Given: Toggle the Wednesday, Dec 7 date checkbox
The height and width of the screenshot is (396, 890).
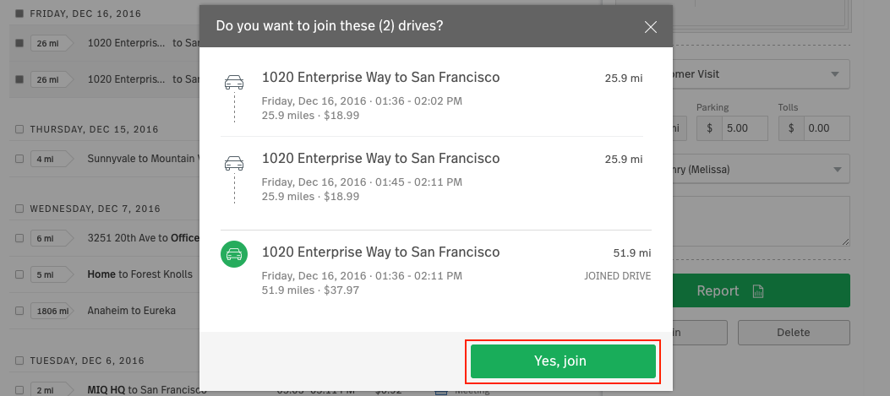Looking at the screenshot, I should [19, 209].
